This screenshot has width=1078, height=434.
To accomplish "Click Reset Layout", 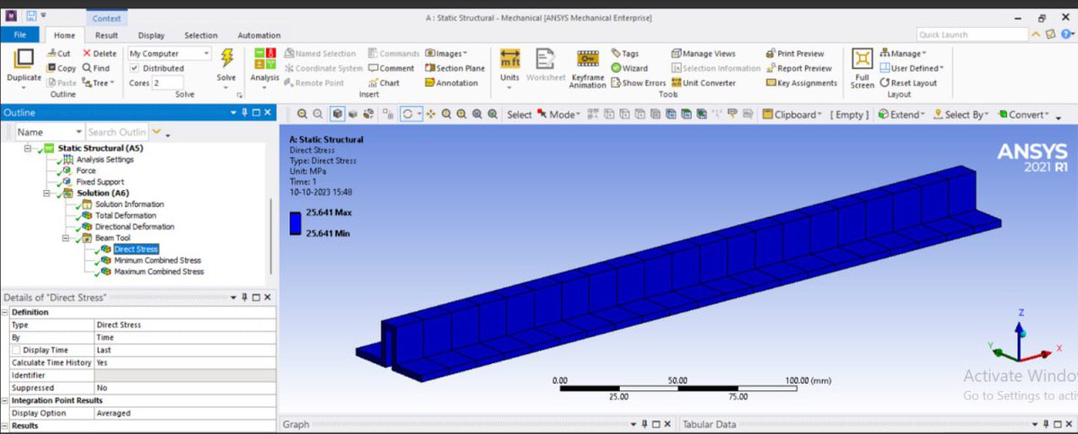I will (908, 83).
